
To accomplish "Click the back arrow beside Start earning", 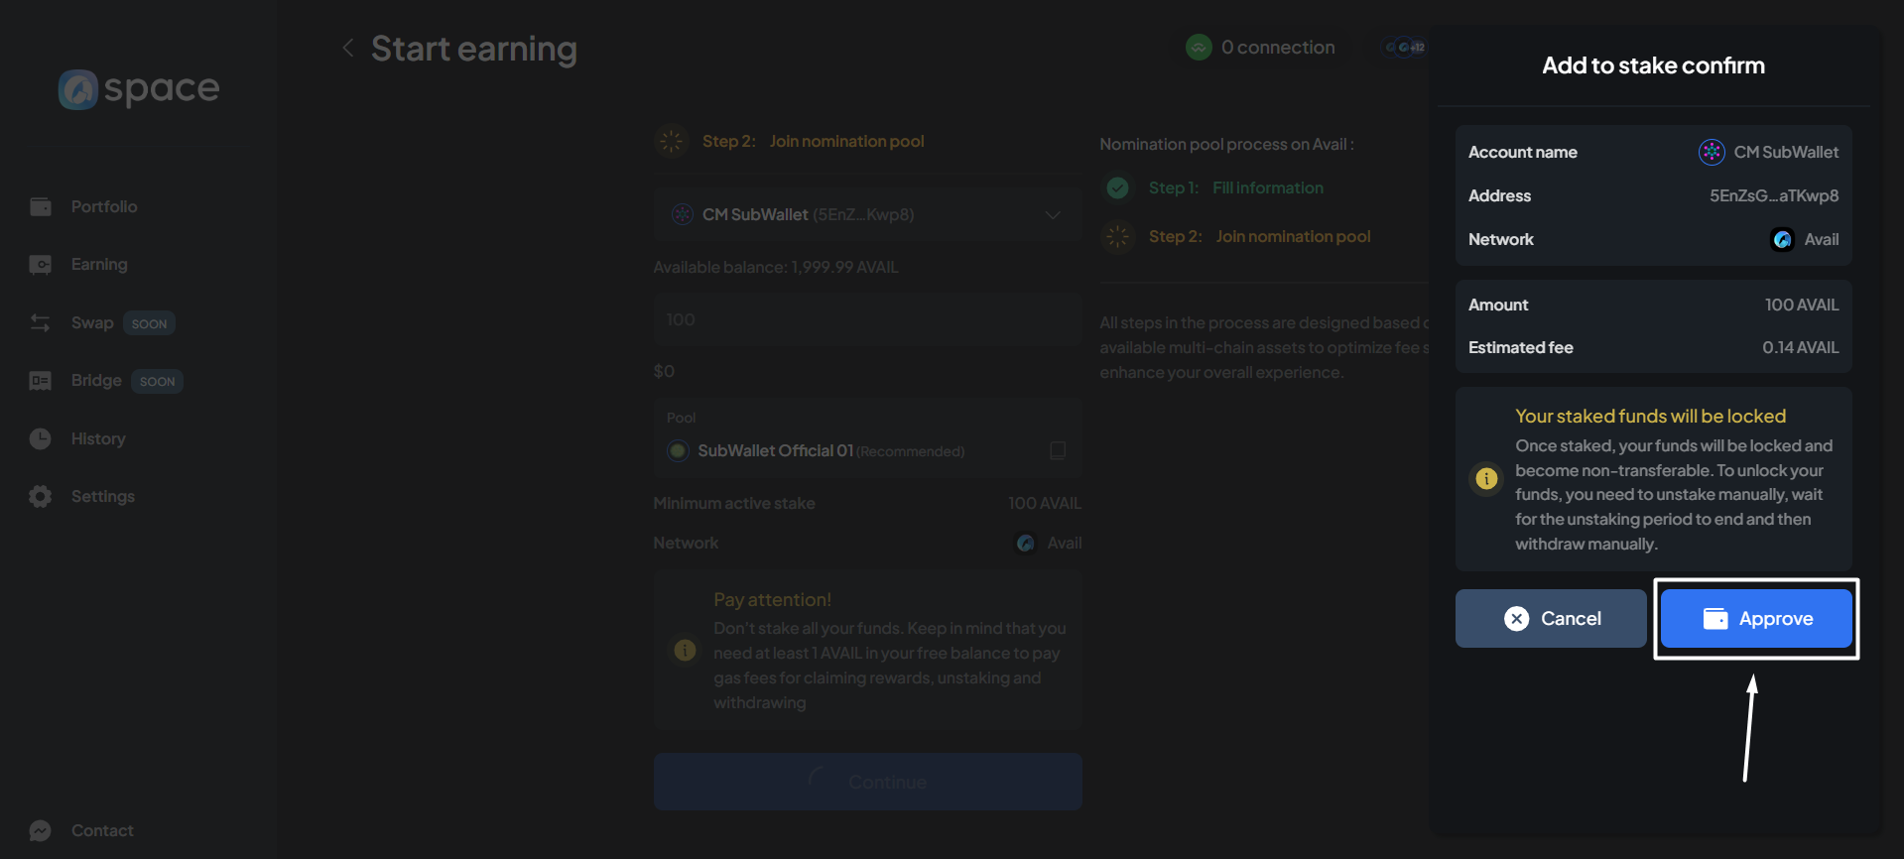I will click(347, 48).
